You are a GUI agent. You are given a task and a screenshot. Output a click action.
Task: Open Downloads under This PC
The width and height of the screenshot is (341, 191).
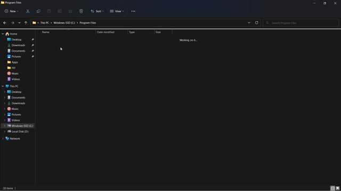18,103
